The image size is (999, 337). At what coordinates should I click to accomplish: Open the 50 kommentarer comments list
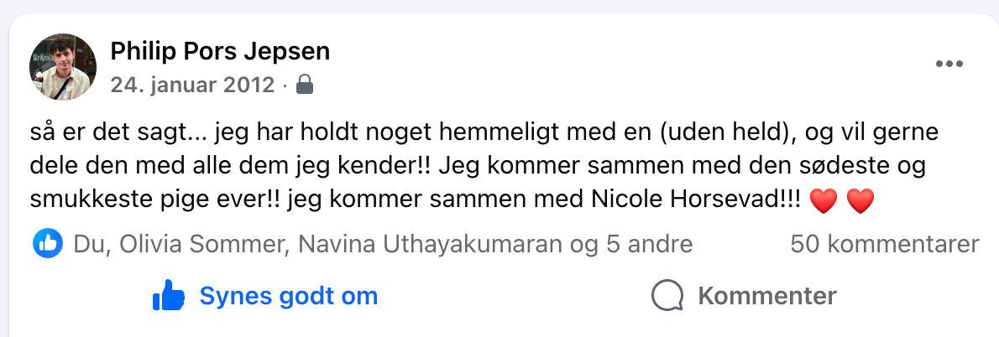(x=885, y=244)
